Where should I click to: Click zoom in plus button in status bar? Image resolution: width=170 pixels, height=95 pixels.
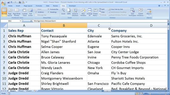coord(166,93)
